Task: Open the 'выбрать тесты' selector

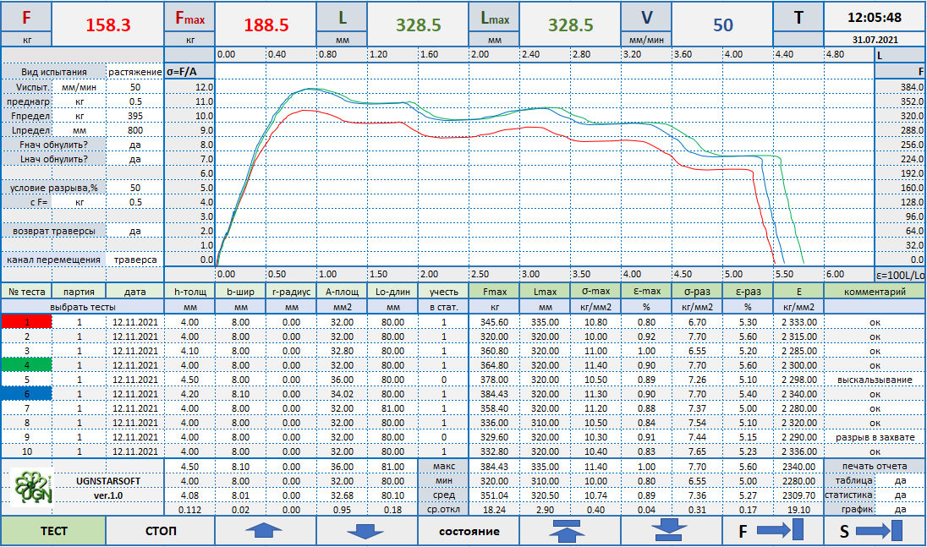Action: coord(82,307)
